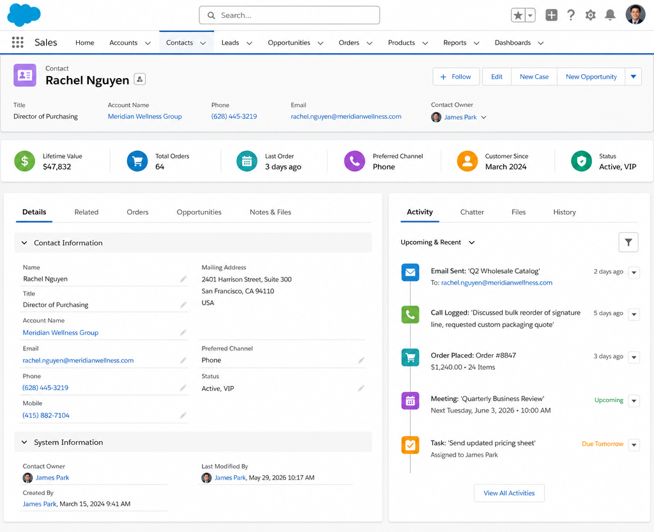Click the Total Orders cart icon

point(137,161)
